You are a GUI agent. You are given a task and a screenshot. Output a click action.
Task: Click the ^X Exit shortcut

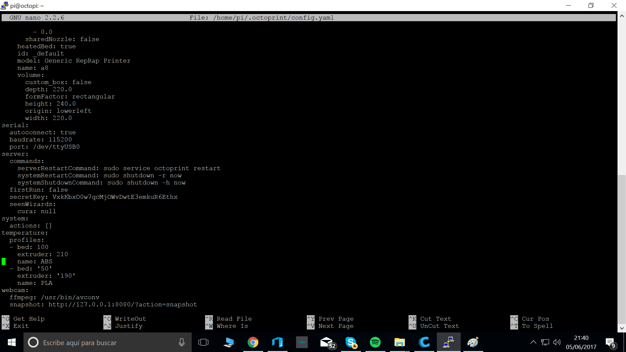[15, 326]
